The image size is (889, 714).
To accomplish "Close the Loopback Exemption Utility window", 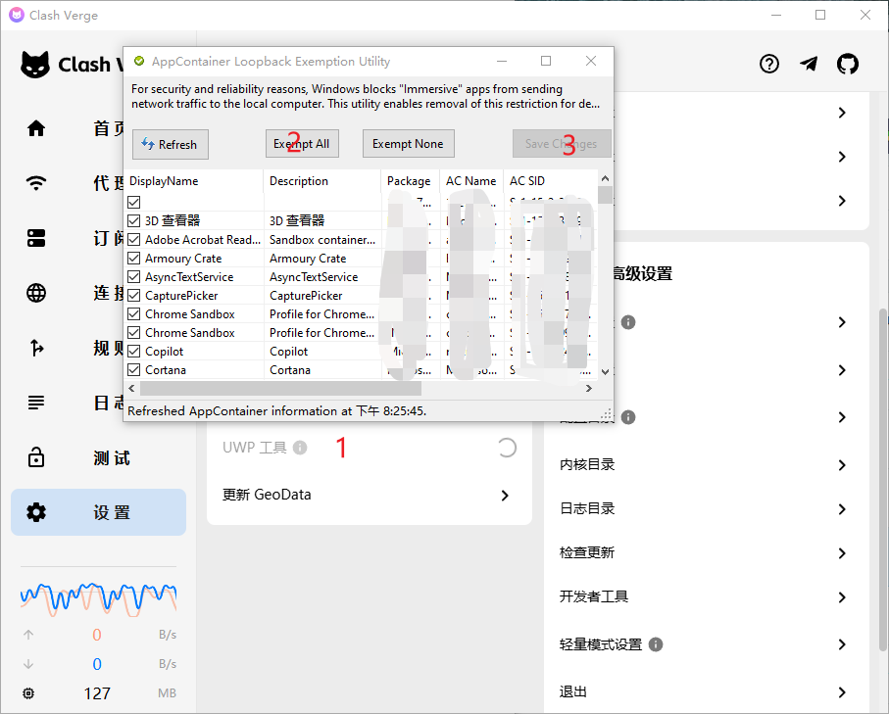I will click(591, 61).
